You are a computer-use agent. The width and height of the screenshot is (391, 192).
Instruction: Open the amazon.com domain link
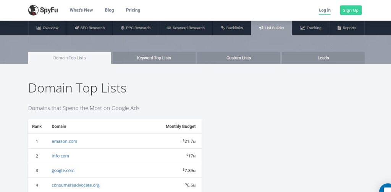pyautogui.click(x=64, y=141)
